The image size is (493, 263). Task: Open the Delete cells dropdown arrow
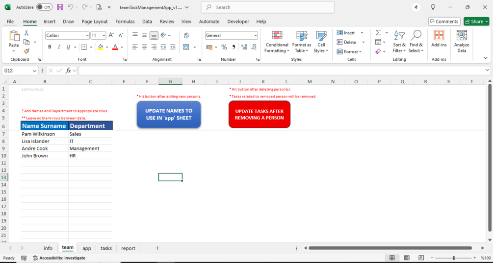[x=363, y=42]
